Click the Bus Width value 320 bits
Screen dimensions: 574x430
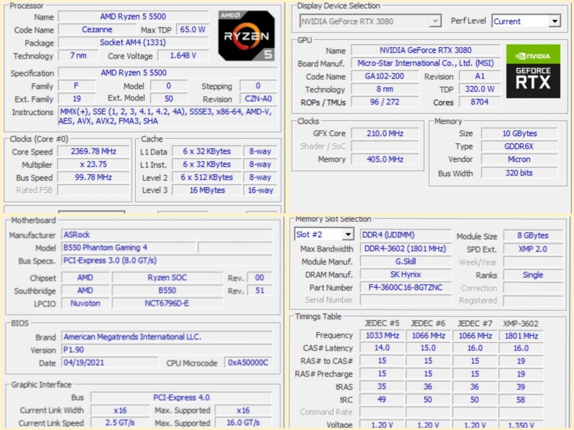(519, 173)
